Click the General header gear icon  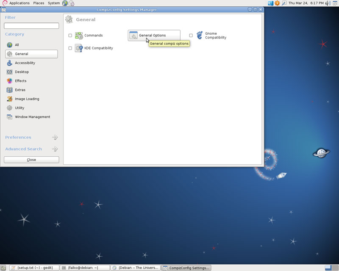[69, 19]
